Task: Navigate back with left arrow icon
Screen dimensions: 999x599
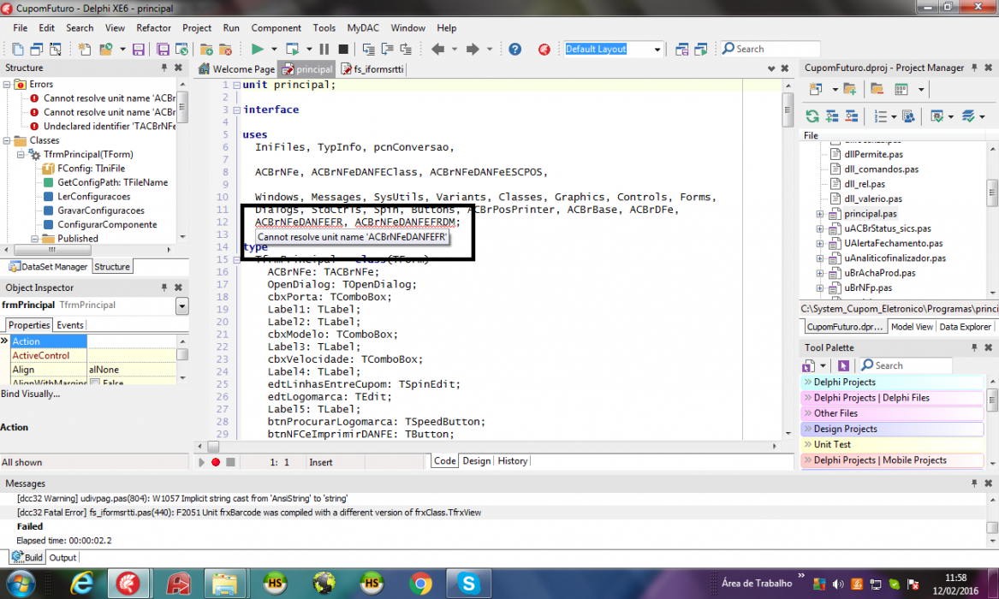Action: click(x=437, y=49)
